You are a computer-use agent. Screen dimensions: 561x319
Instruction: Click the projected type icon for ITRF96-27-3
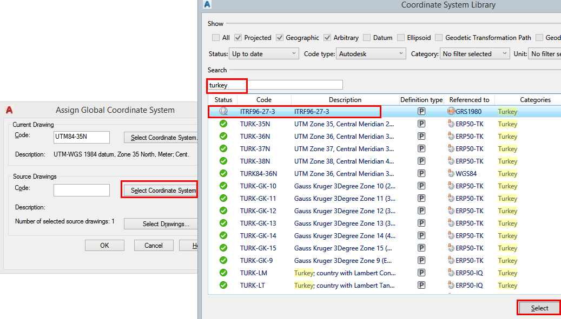click(x=421, y=112)
